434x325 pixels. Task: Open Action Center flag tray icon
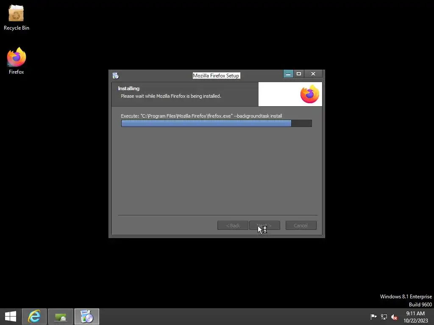373,317
